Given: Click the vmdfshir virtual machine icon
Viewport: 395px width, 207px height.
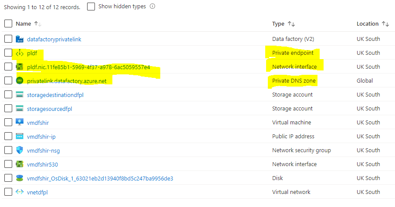Looking at the screenshot, I should click(20, 122).
